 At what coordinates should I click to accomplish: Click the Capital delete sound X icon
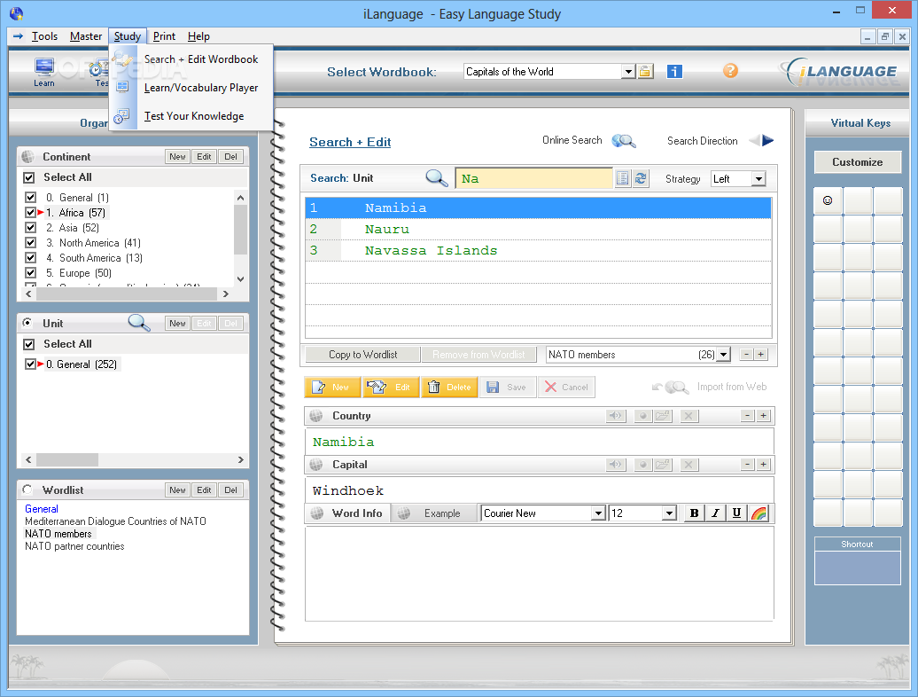pyautogui.click(x=688, y=465)
